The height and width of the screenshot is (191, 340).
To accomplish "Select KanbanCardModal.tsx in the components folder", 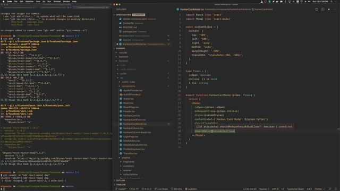I will (x=135, y=124).
